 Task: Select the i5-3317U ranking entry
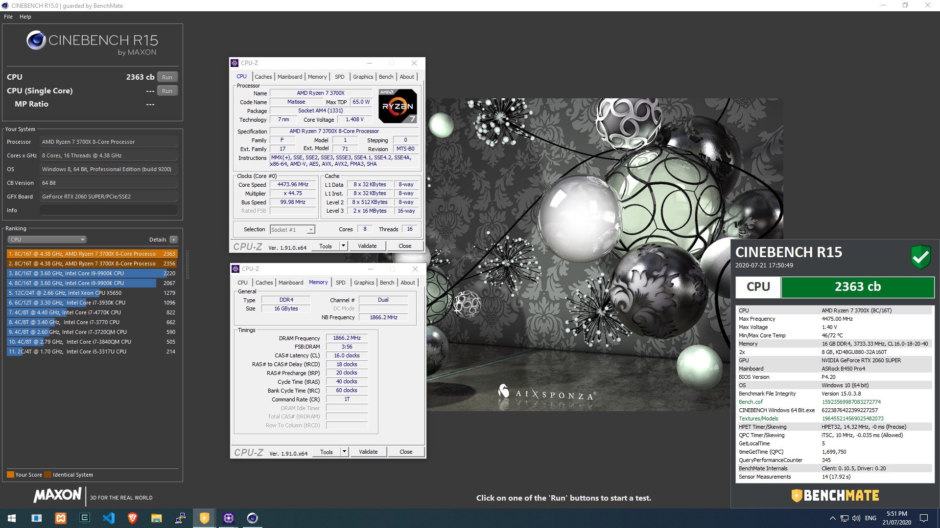[x=92, y=352]
